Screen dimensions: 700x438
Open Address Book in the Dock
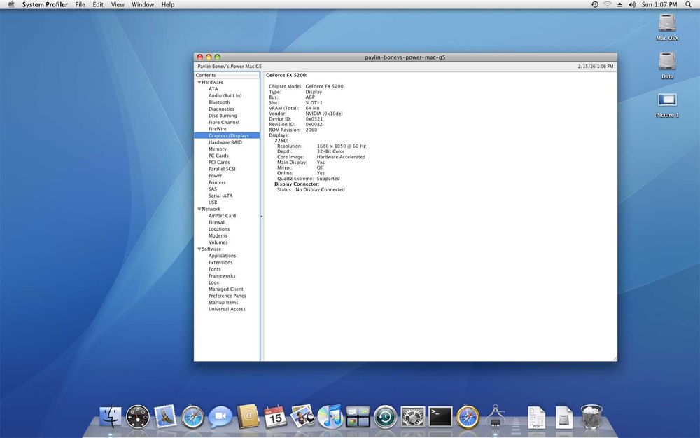[x=248, y=416]
